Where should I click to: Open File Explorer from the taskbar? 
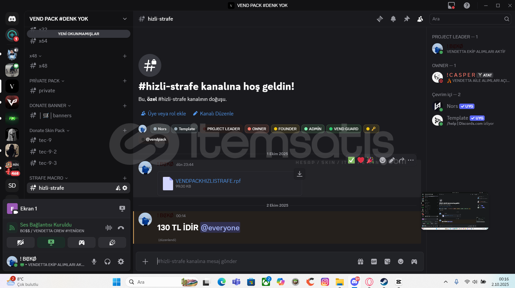(339, 282)
